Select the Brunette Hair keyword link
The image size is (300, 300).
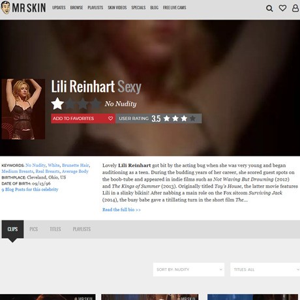click(x=76, y=165)
